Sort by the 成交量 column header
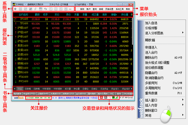Screen dimensions: 188x125 (x=95, y=15)
